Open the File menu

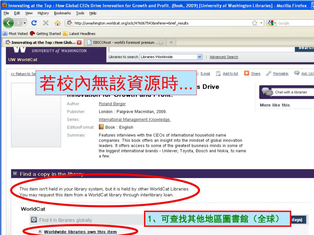(x=6, y=13)
